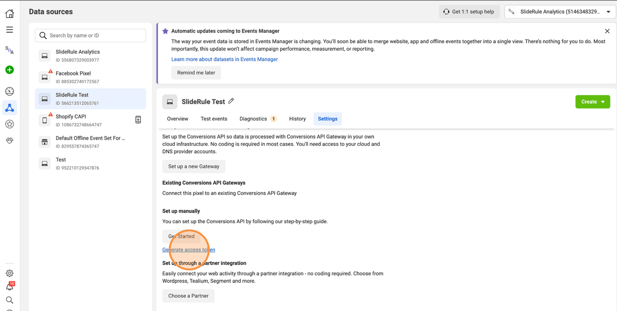Screen dimensions: 617x311
Task: Switch to the Overview tab
Action: pyautogui.click(x=178, y=119)
